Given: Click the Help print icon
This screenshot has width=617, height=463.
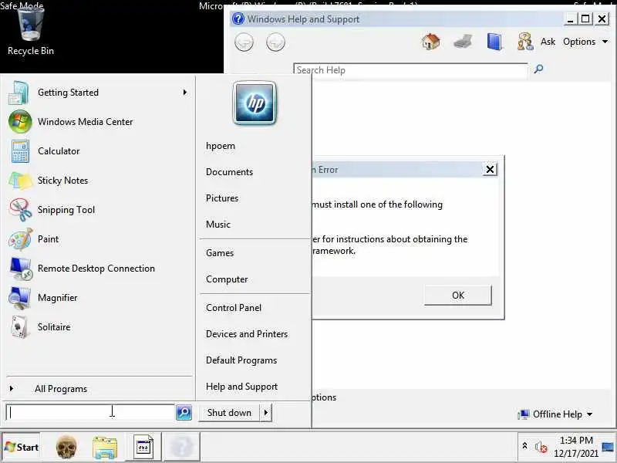Looking at the screenshot, I should coord(463,42).
